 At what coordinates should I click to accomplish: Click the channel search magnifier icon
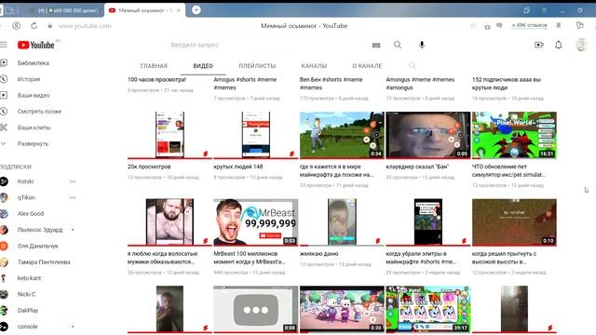pyautogui.click(x=412, y=65)
